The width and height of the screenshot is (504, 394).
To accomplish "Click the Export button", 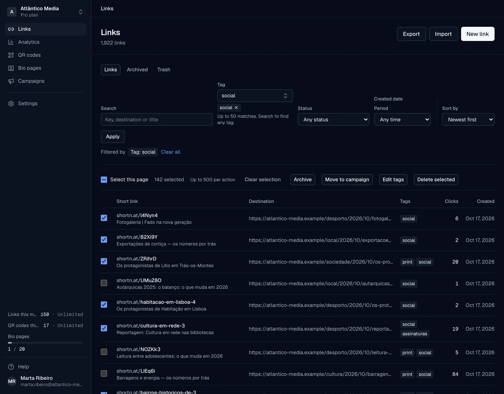I will (x=411, y=34).
